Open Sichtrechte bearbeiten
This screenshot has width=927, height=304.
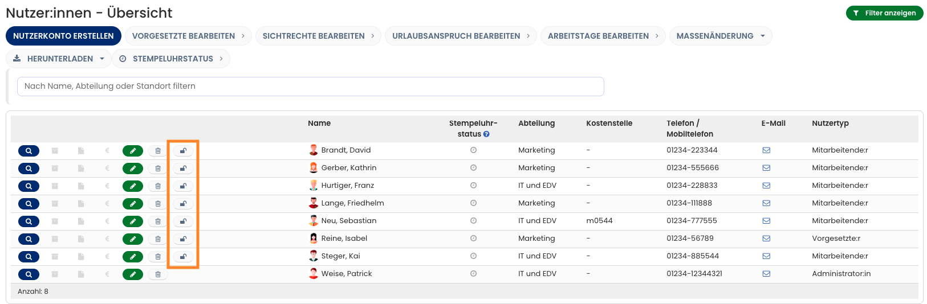[x=318, y=36]
